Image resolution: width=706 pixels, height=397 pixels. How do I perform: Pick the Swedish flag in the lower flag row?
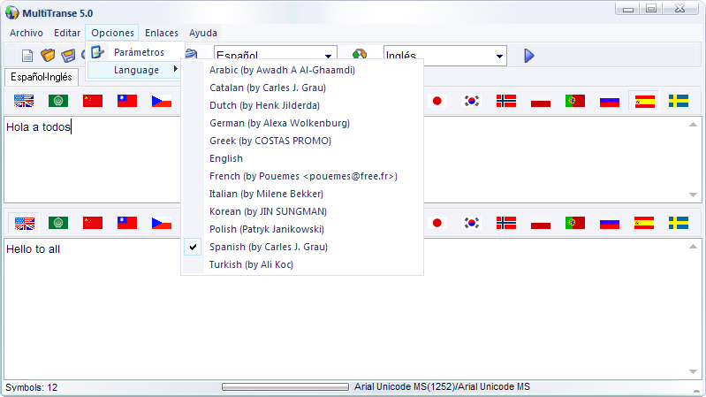[679, 223]
